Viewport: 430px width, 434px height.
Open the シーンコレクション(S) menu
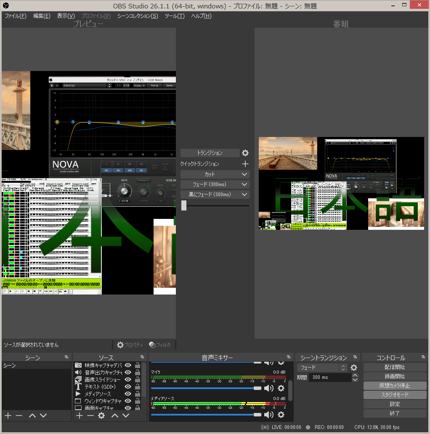coord(138,16)
